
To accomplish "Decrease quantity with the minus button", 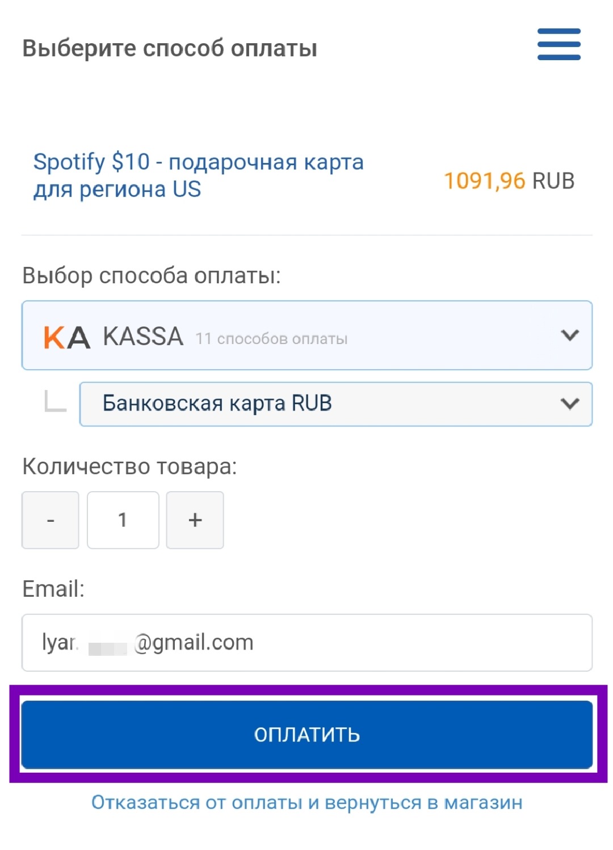I will [51, 520].
